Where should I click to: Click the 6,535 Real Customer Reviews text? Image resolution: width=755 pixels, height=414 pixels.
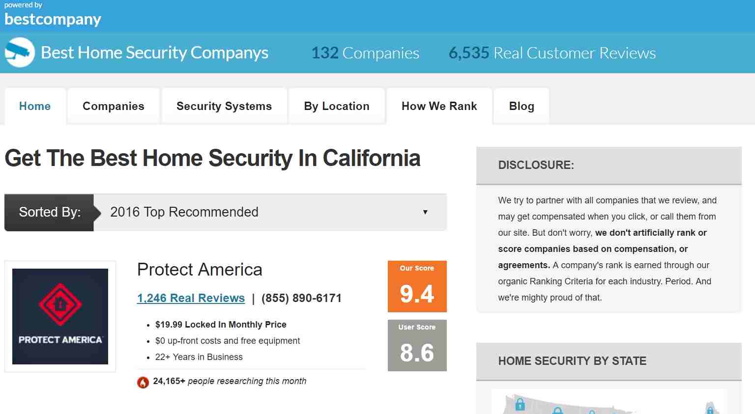552,53
